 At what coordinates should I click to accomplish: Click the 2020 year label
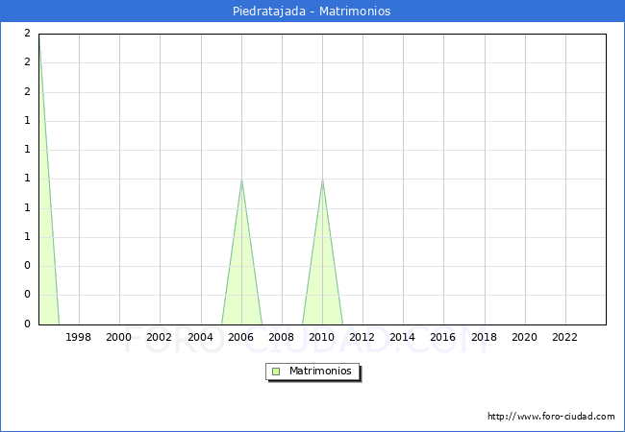pos(524,337)
